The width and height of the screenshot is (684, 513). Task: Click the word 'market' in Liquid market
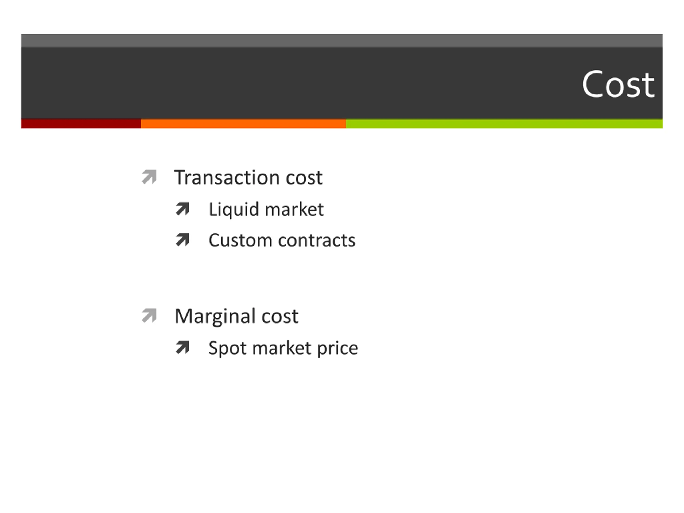pyautogui.click(x=294, y=209)
